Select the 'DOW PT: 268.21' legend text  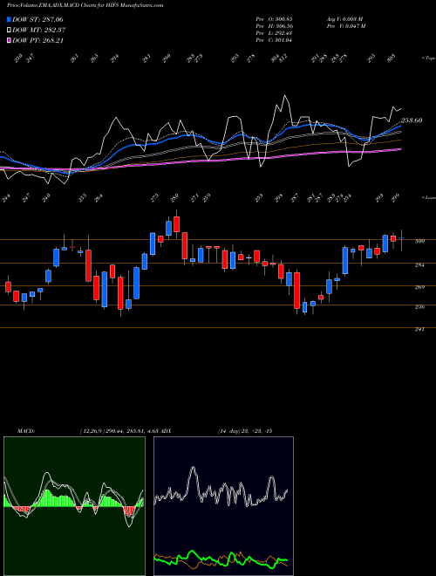click(37, 41)
